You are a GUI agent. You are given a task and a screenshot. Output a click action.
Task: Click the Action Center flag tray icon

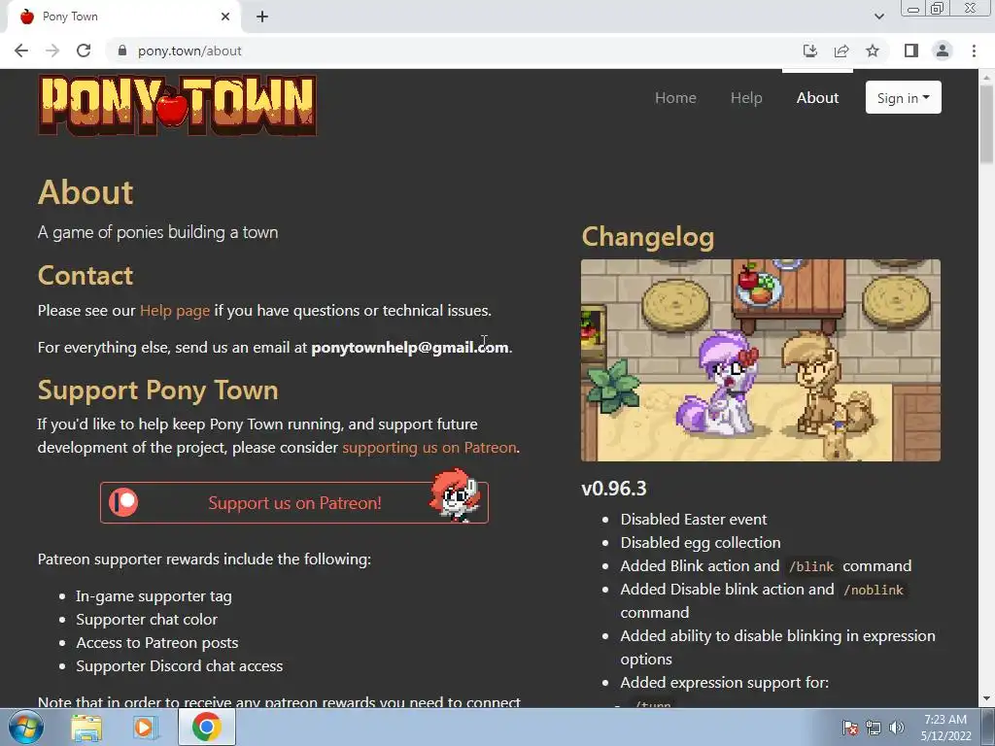click(849, 728)
